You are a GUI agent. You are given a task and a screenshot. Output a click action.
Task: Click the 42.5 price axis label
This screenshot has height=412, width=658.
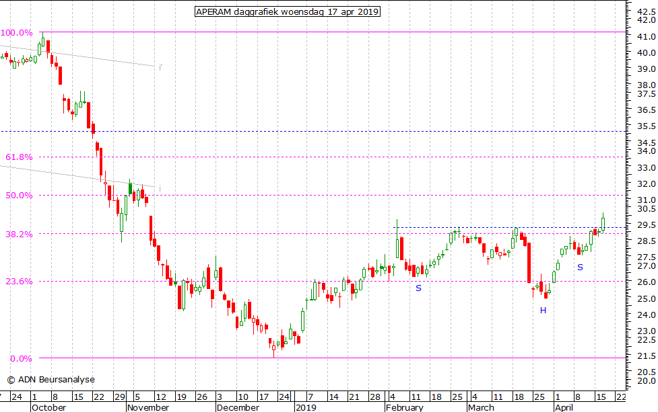click(x=647, y=11)
